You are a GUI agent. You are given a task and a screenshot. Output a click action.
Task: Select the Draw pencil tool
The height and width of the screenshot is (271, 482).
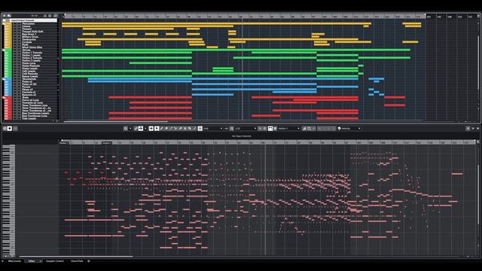(161, 129)
